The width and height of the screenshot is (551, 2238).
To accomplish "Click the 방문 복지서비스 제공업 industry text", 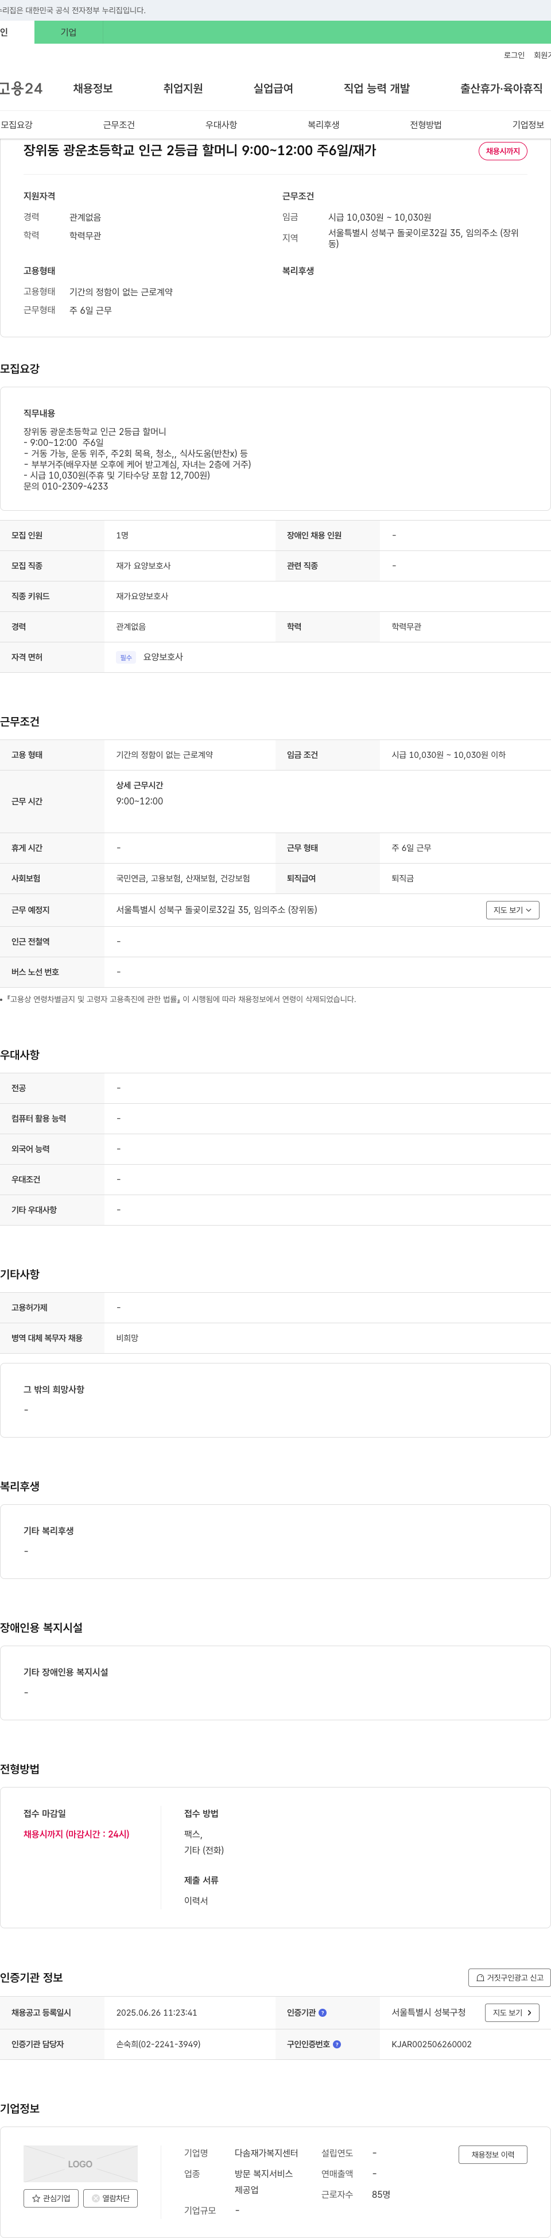I will 264,2182.
